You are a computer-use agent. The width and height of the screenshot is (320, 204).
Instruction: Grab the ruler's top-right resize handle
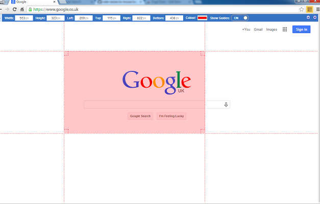point(203,54)
